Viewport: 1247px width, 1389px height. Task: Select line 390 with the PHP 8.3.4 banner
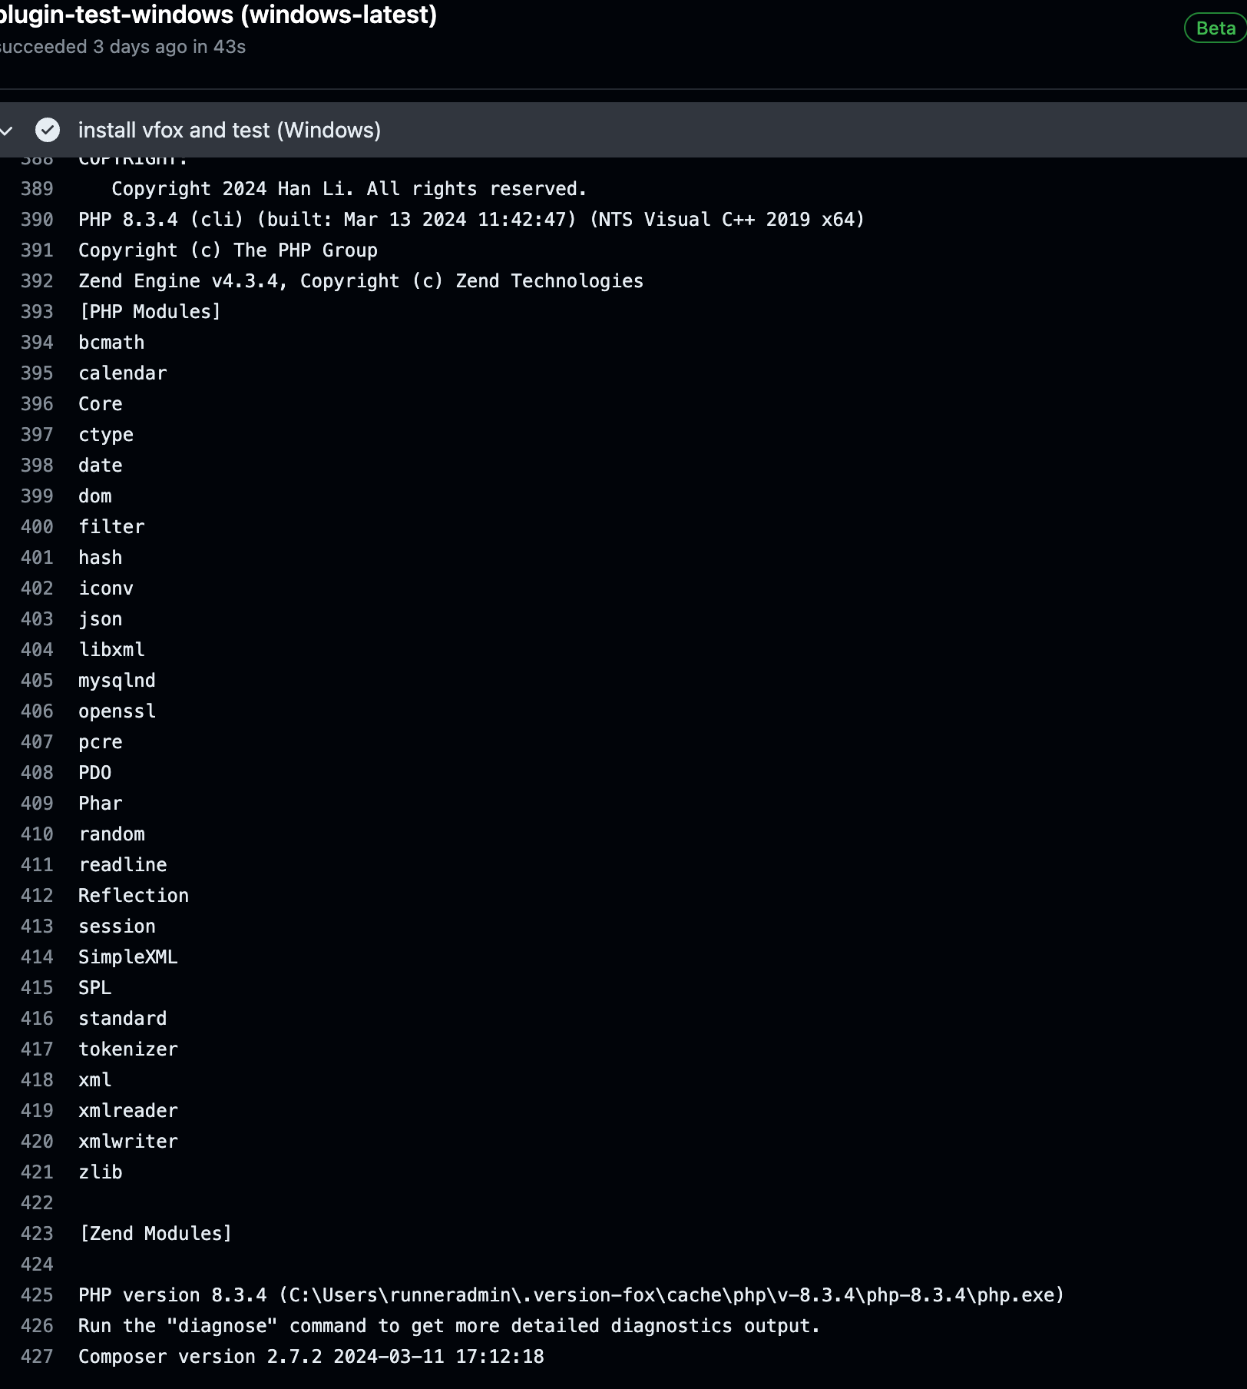point(470,219)
